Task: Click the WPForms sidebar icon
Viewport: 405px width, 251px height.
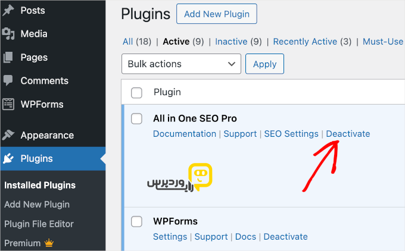Action: pos(8,104)
